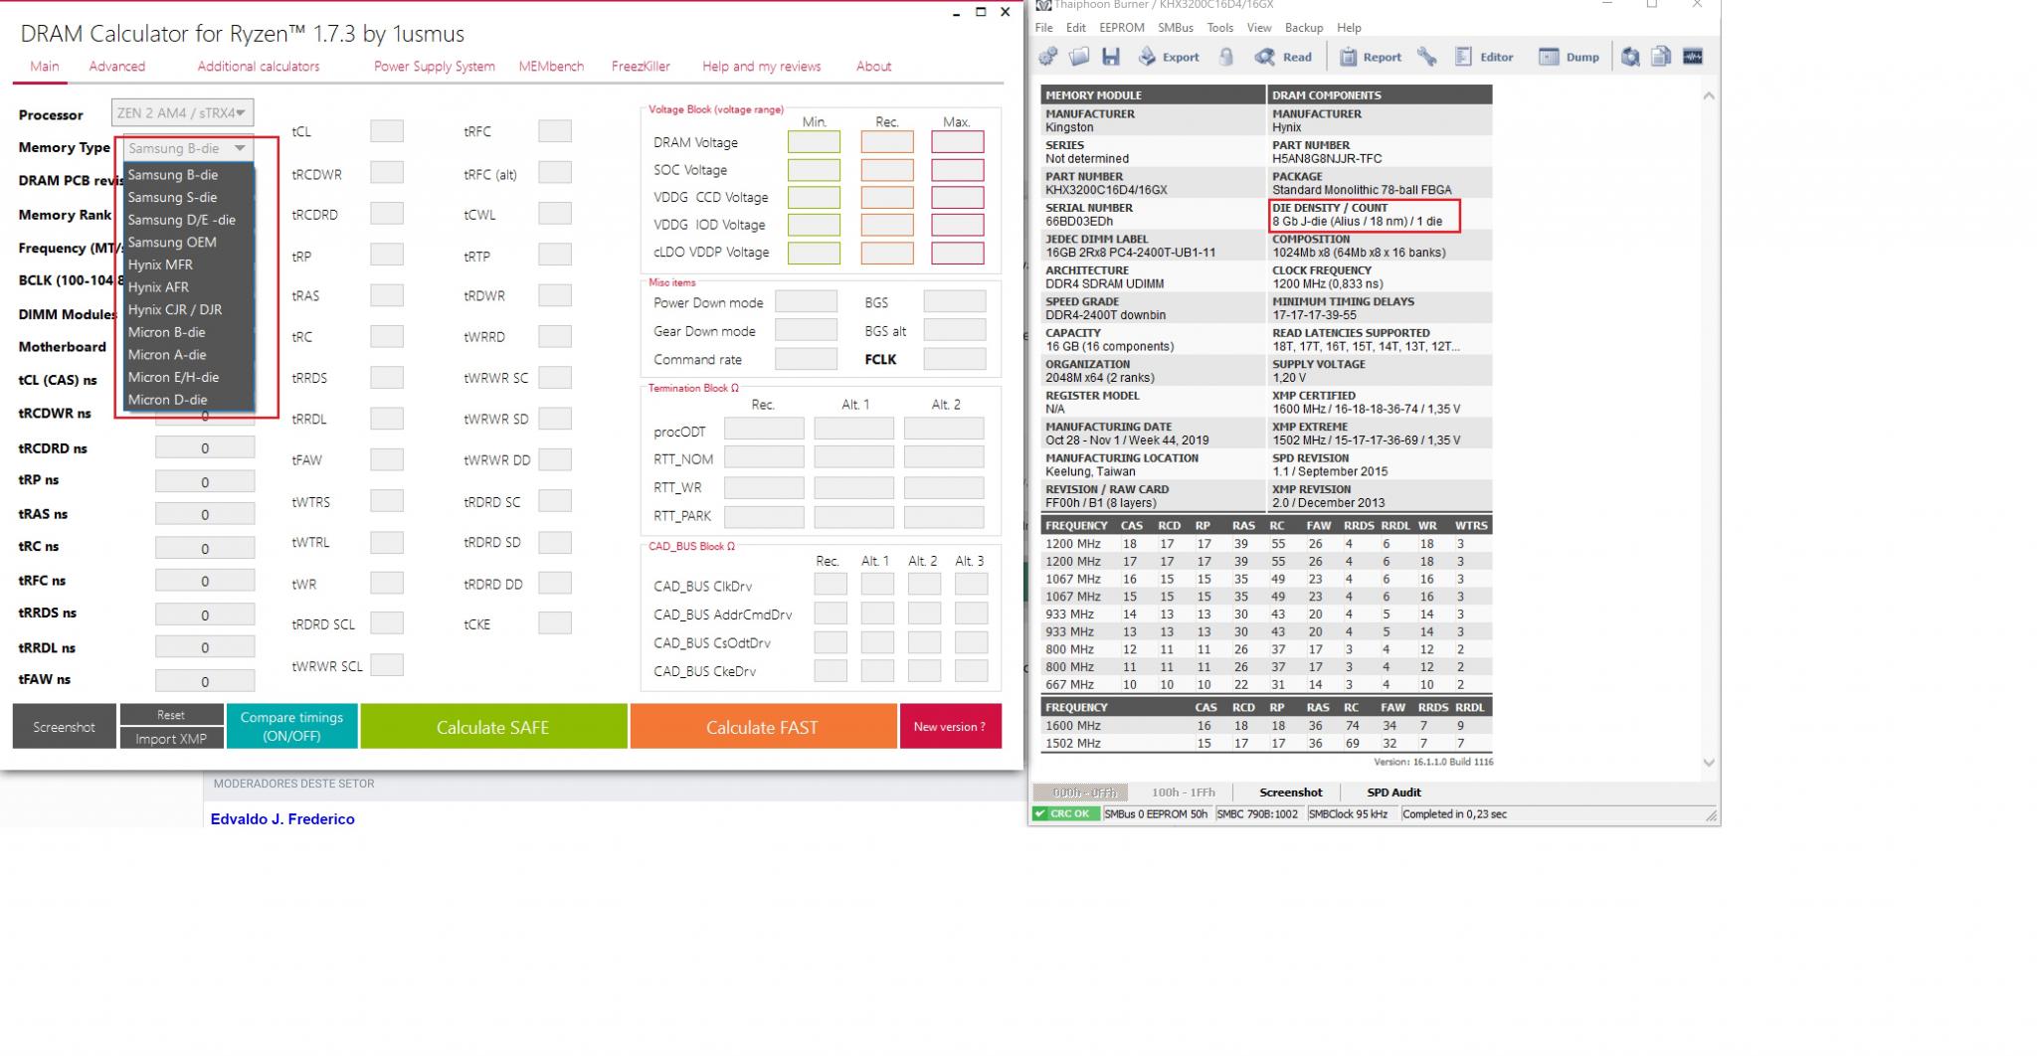This screenshot has width=2037, height=1056.
Task: Open the Help menu in Thaiphoon Burner
Action: click(x=1349, y=28)
